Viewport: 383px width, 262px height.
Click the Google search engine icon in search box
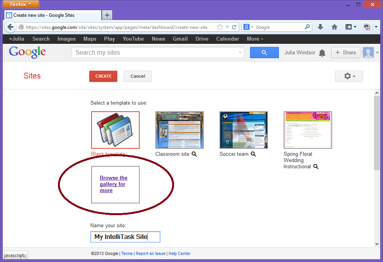(x=246, y=27)
